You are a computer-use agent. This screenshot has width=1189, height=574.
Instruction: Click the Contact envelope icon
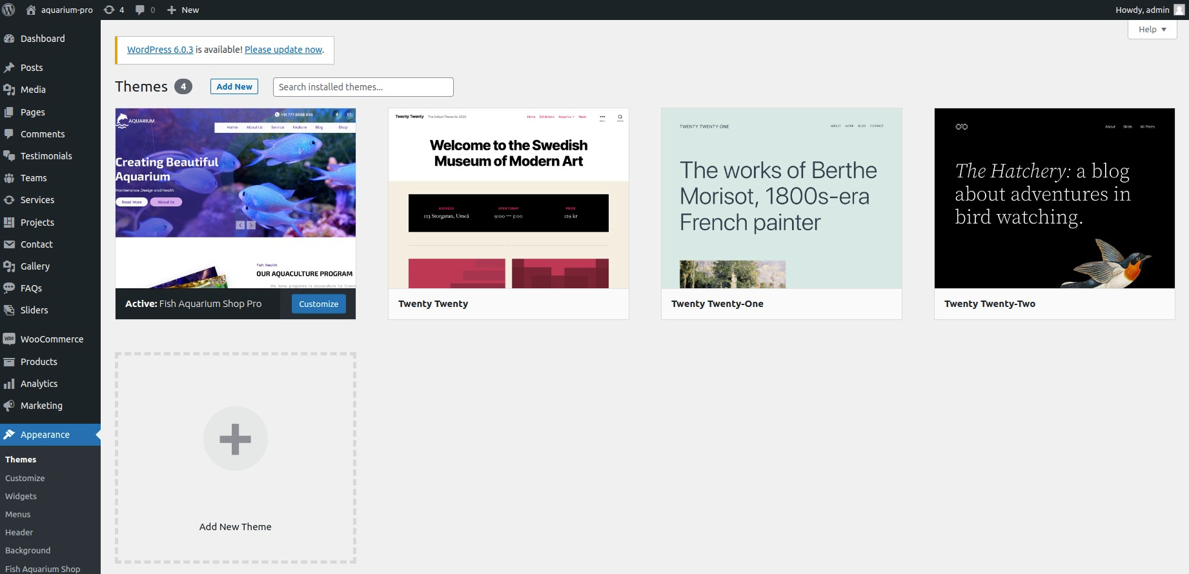pos(9,244)
